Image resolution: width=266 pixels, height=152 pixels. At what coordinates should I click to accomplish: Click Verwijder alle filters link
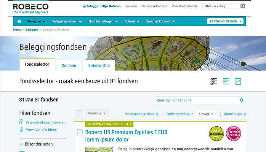(x=42, y=130)
